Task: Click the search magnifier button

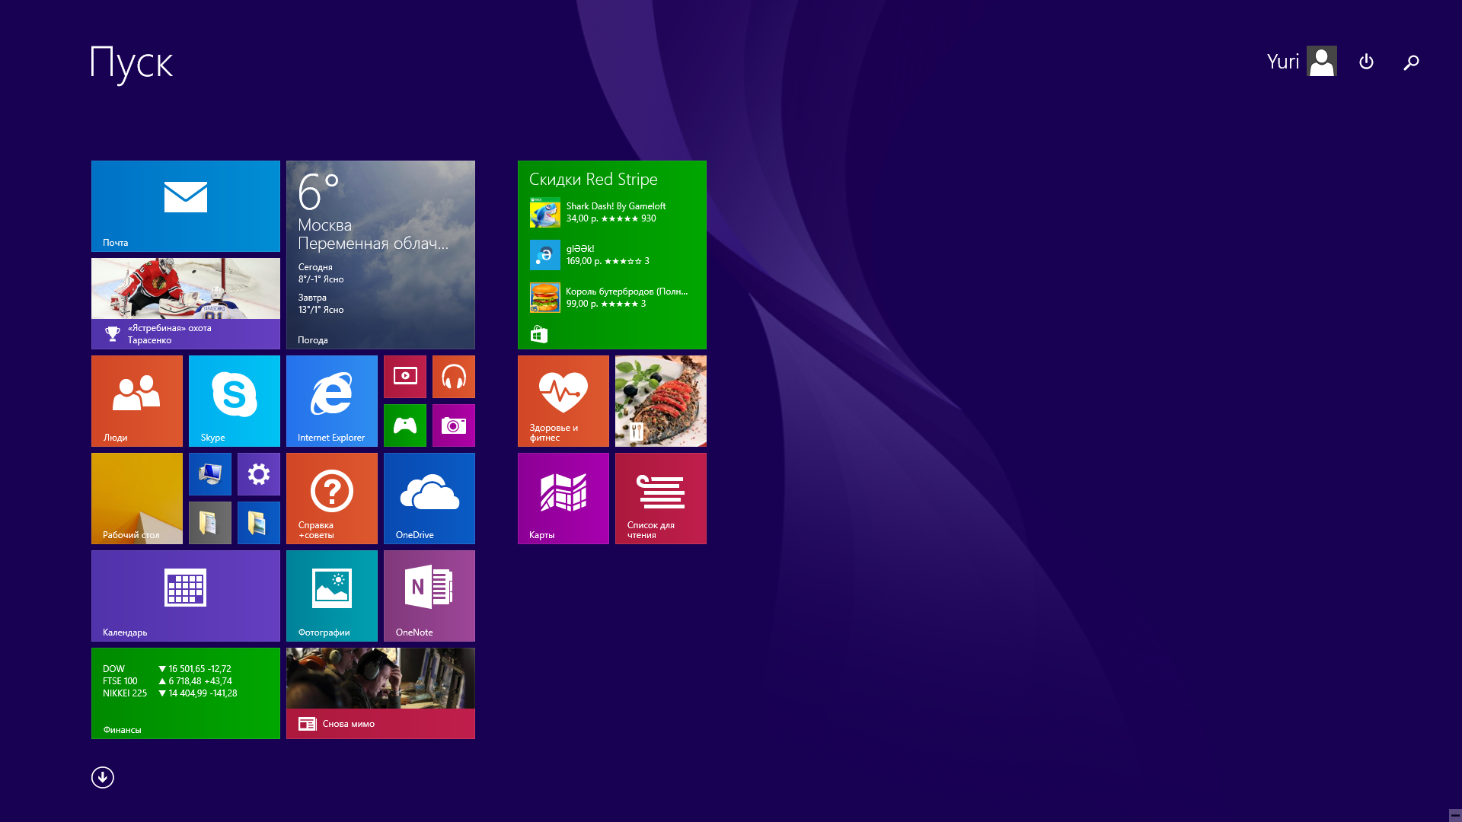Action: [x=1411, y=62]
